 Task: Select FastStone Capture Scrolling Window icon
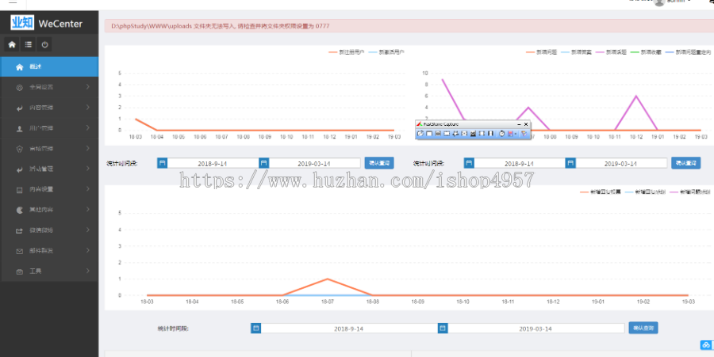click(x=473, y=134)
